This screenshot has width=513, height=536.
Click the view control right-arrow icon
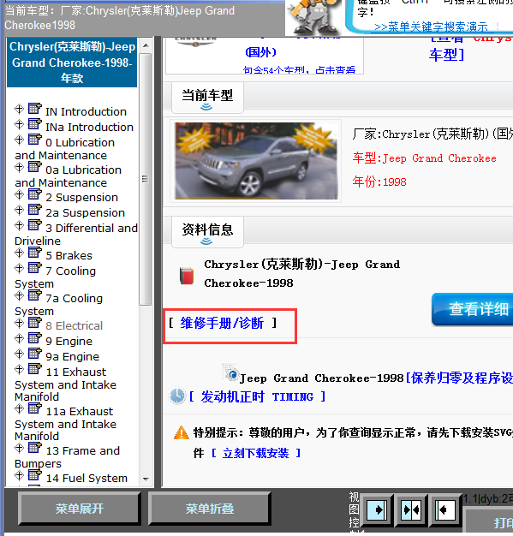[x=377, y=510]
